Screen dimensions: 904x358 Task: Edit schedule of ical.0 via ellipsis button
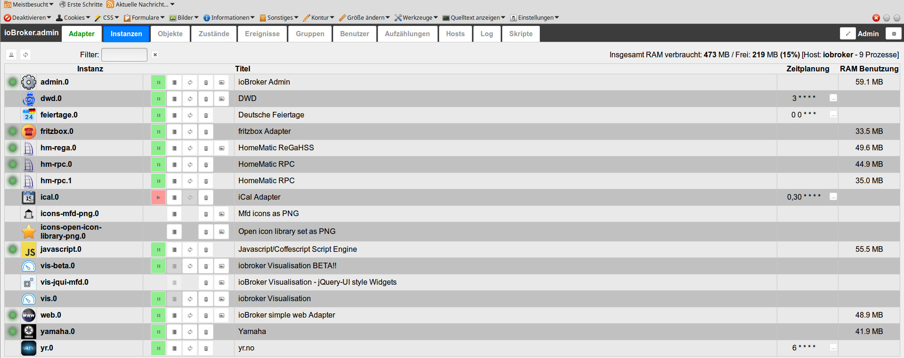click(x=833, y=197)
